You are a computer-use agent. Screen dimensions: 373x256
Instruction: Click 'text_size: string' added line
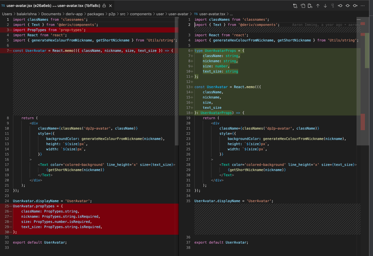coord(220,71)
